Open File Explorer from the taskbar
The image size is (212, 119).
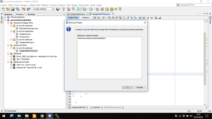27,116
